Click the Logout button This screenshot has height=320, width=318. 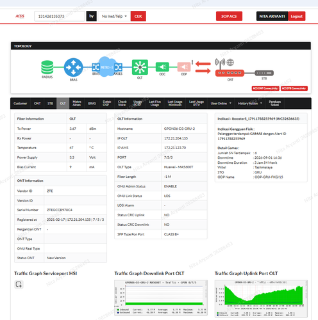click(297, 16)
